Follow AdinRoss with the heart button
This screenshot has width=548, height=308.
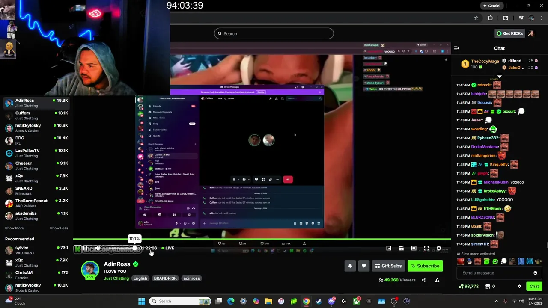(364, 266)
